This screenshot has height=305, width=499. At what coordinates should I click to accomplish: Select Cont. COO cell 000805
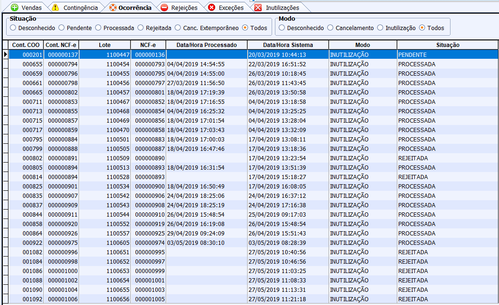point(26,167)
